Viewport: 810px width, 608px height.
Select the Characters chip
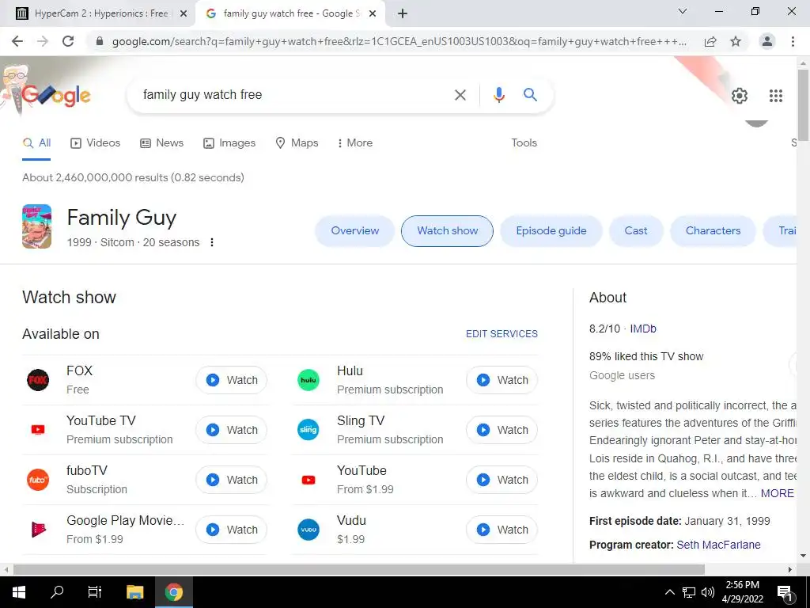coord(713,230)
